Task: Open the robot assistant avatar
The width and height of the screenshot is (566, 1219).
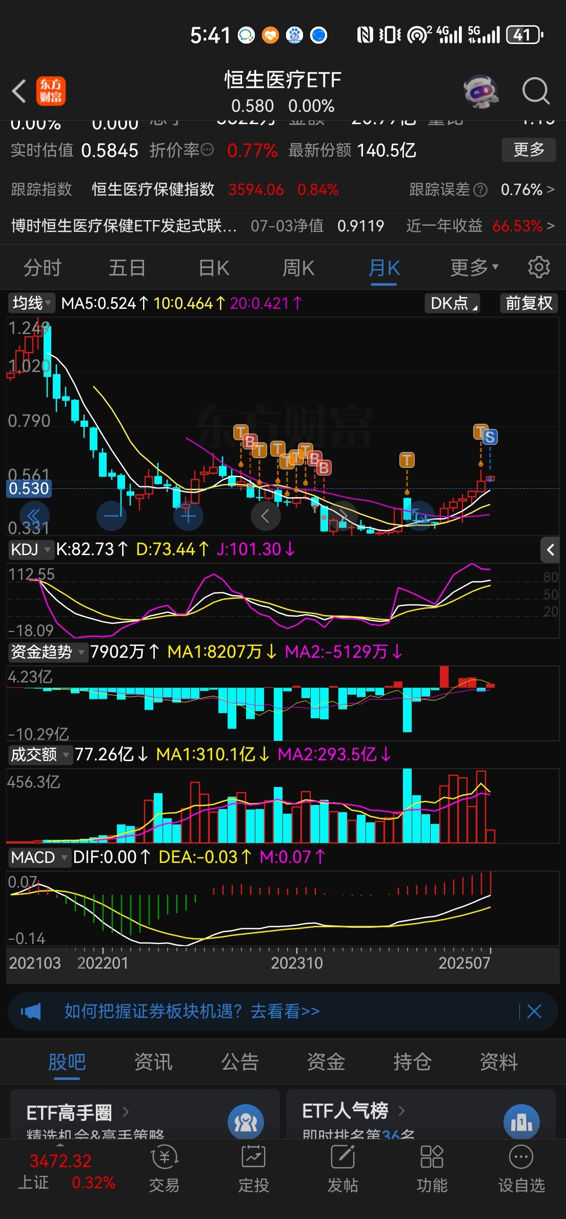Action: [x=481, y=92]
